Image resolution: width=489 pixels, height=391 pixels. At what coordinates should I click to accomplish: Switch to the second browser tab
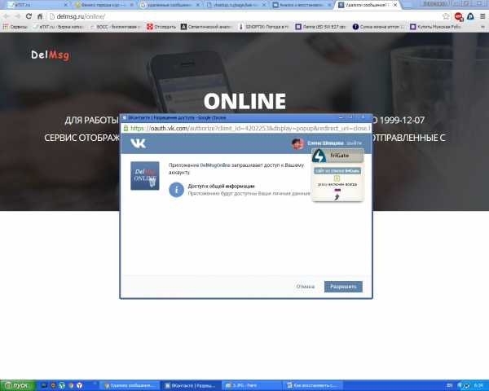[103, 5]
